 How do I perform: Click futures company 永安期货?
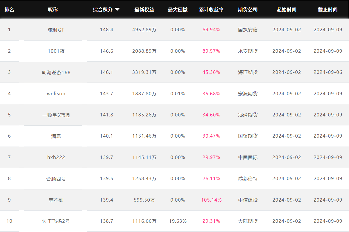point(248,51)
